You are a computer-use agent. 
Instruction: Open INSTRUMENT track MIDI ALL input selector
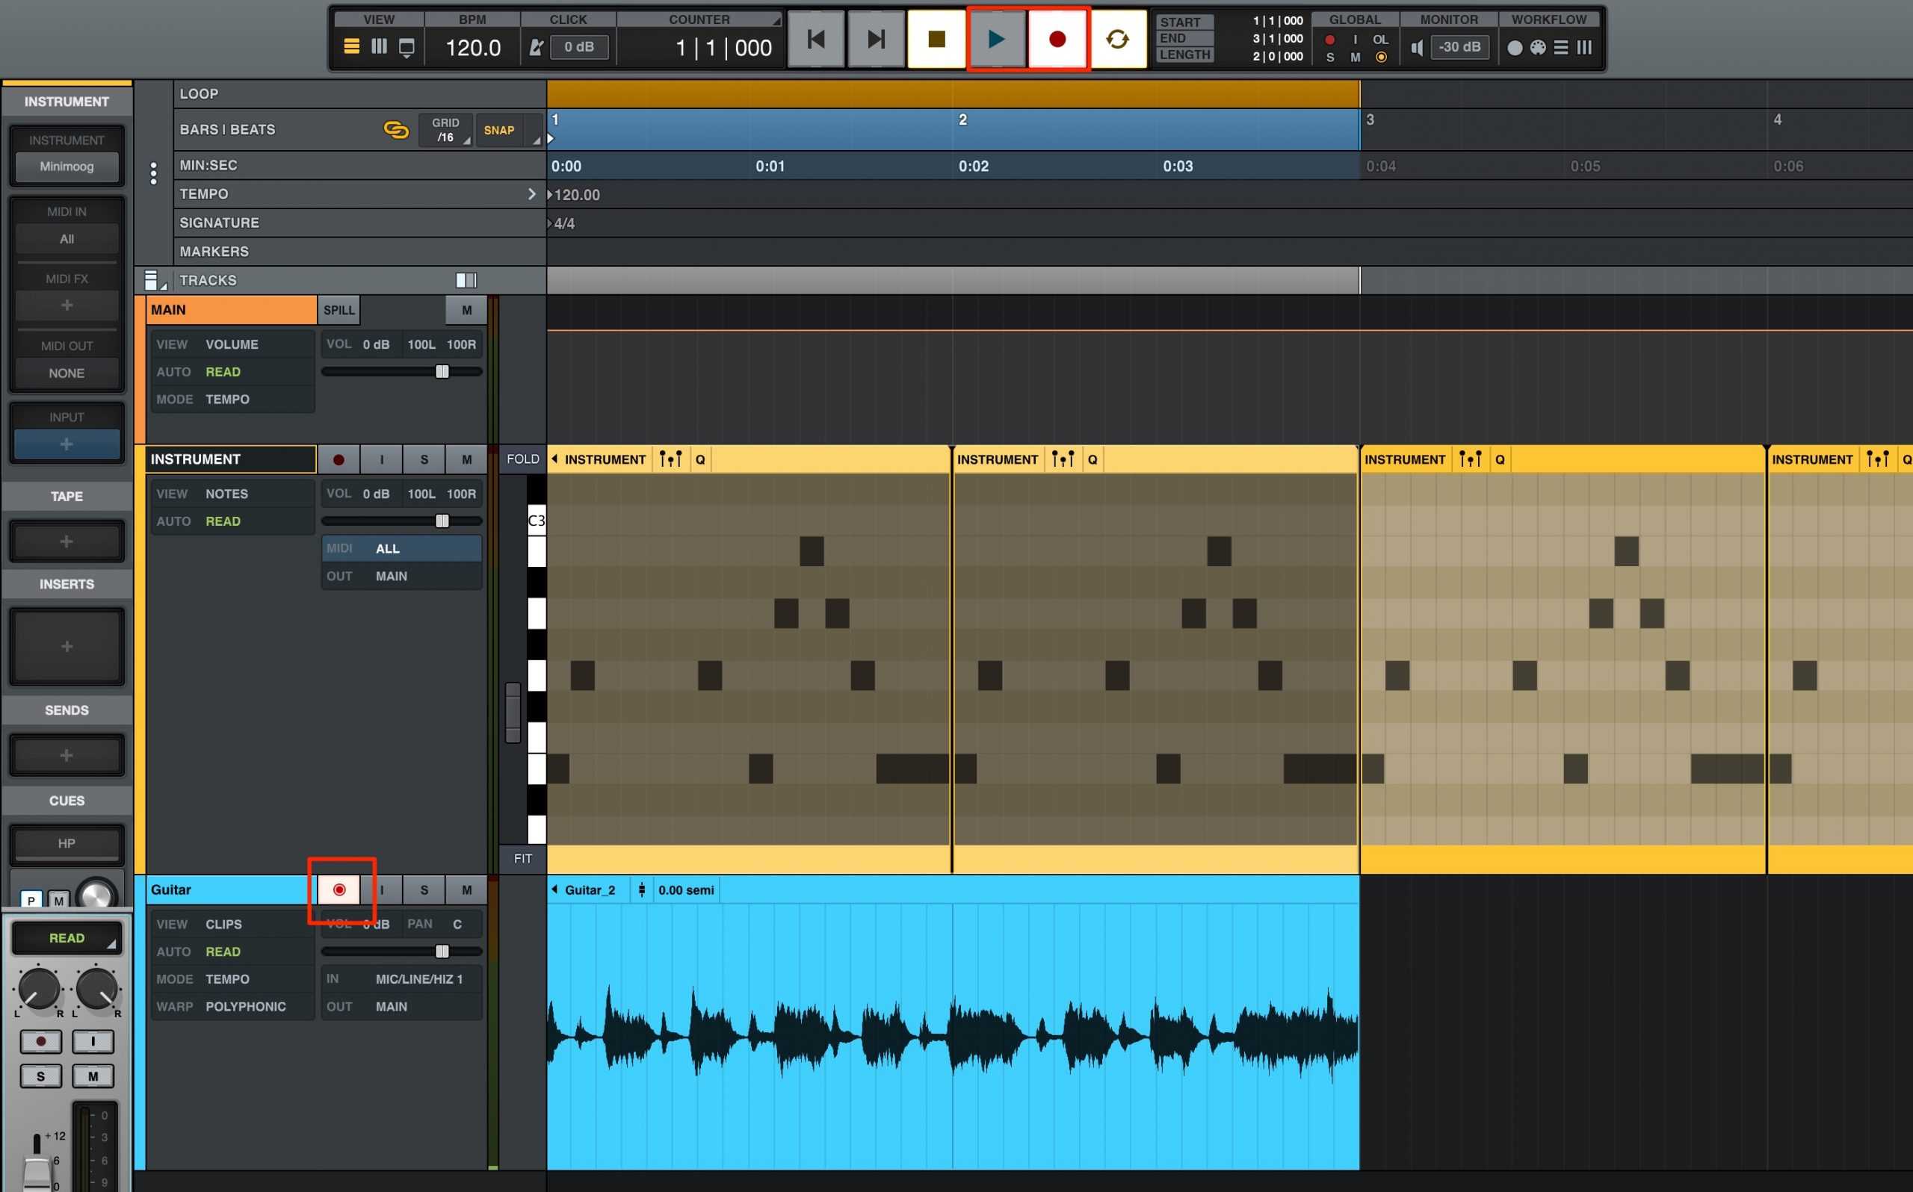tap(401, 549)
